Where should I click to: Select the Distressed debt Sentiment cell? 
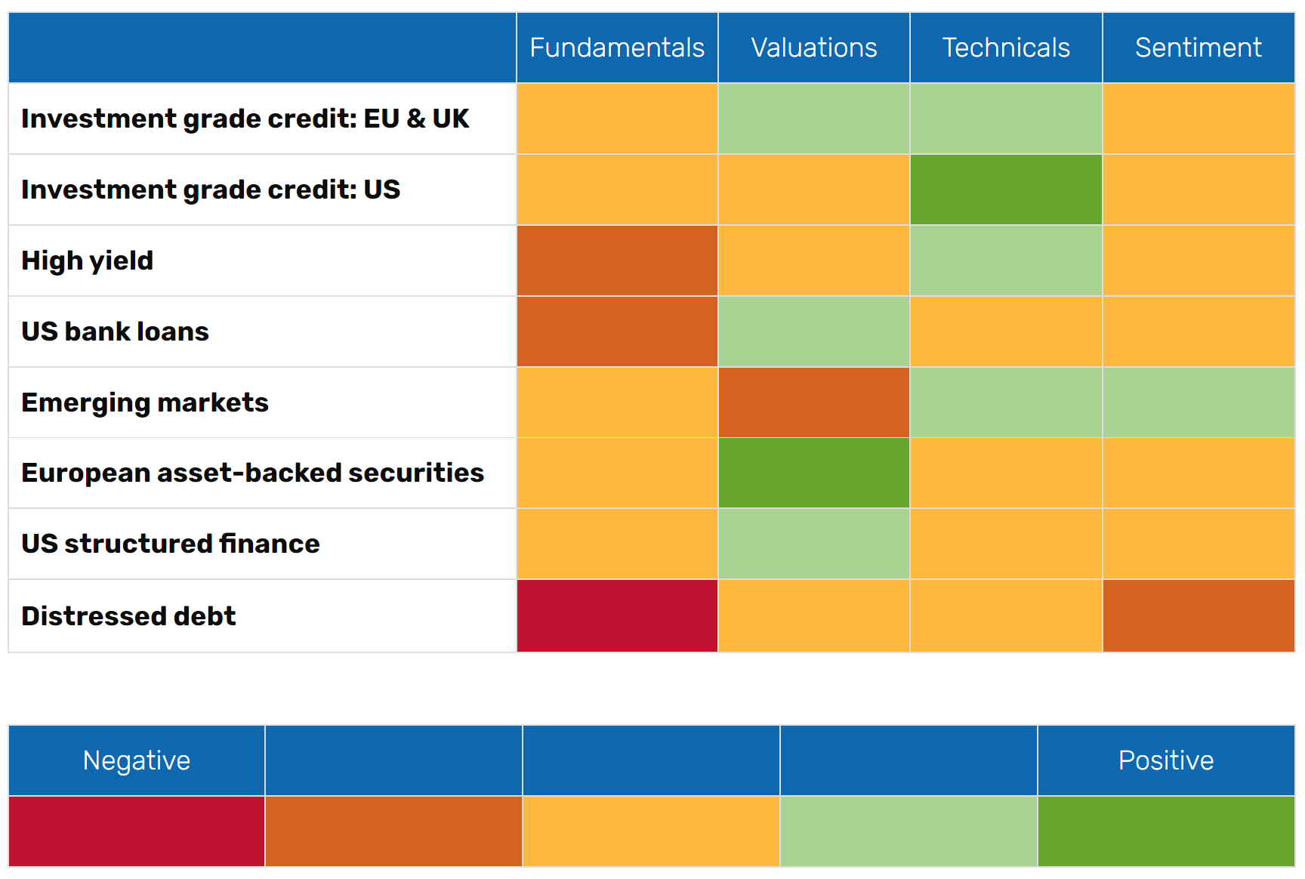coord(1199,616)
